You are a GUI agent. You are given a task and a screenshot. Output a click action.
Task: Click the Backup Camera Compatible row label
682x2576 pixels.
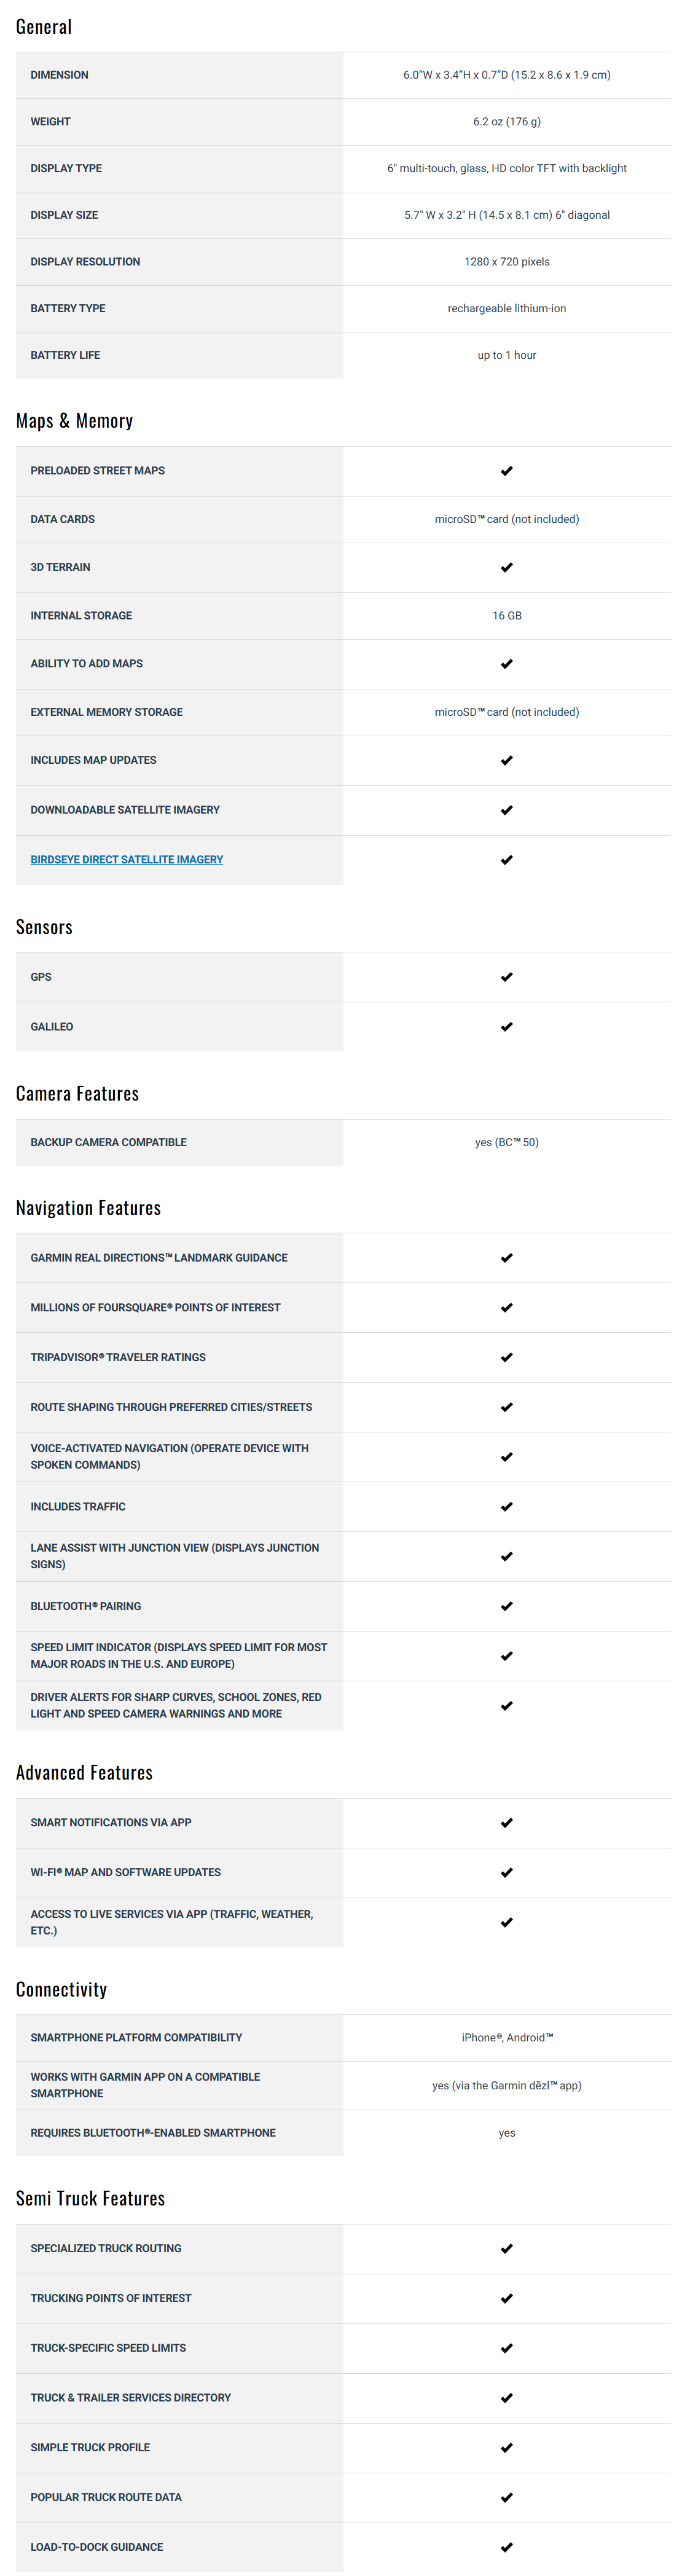tap(108, 1142)
